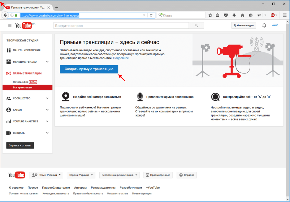Open the Подробнее link
Image resolution: width=290 pixels, height=202 pixels.
pos(122,58)
